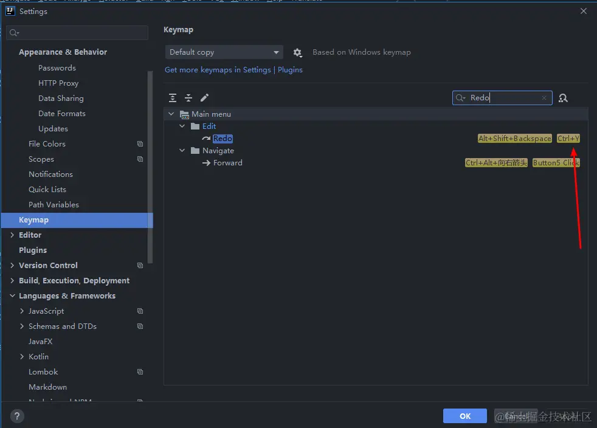Open the Path Variables settings page

coord(53,205)
